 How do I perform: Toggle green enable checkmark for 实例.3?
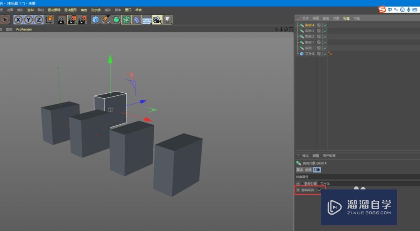pos(325,31)
